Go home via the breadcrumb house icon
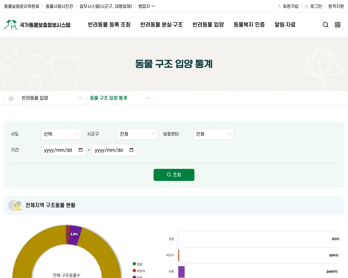 11,98
